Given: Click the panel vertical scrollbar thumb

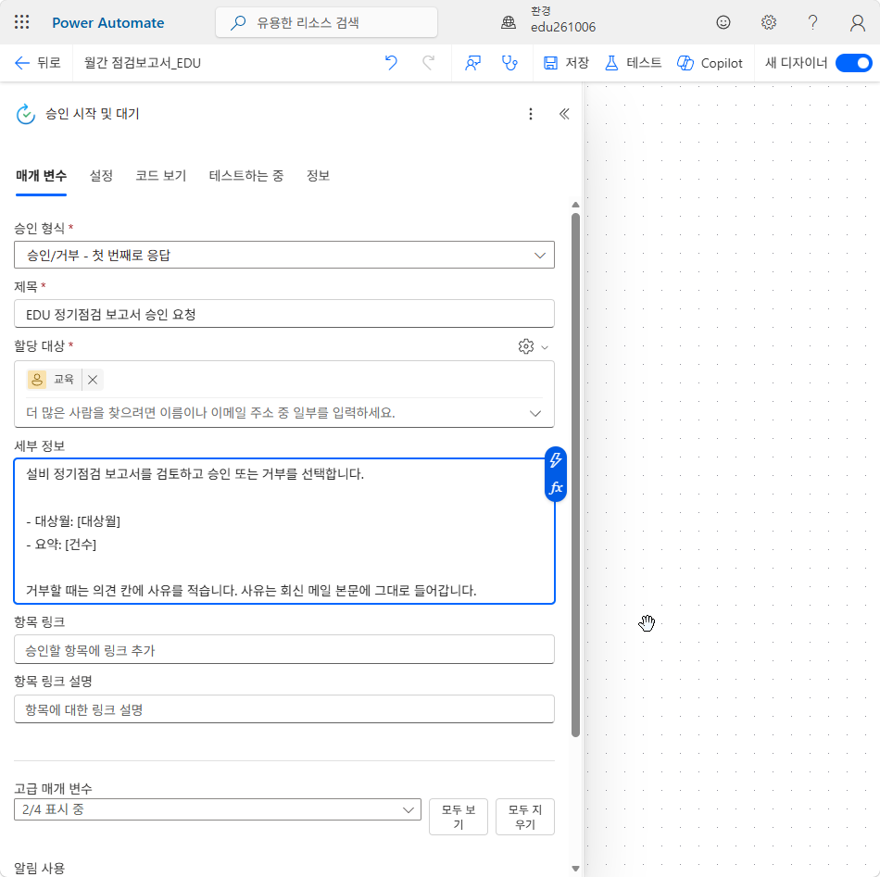Looking at the screenshot, I should tap(575, 475).
